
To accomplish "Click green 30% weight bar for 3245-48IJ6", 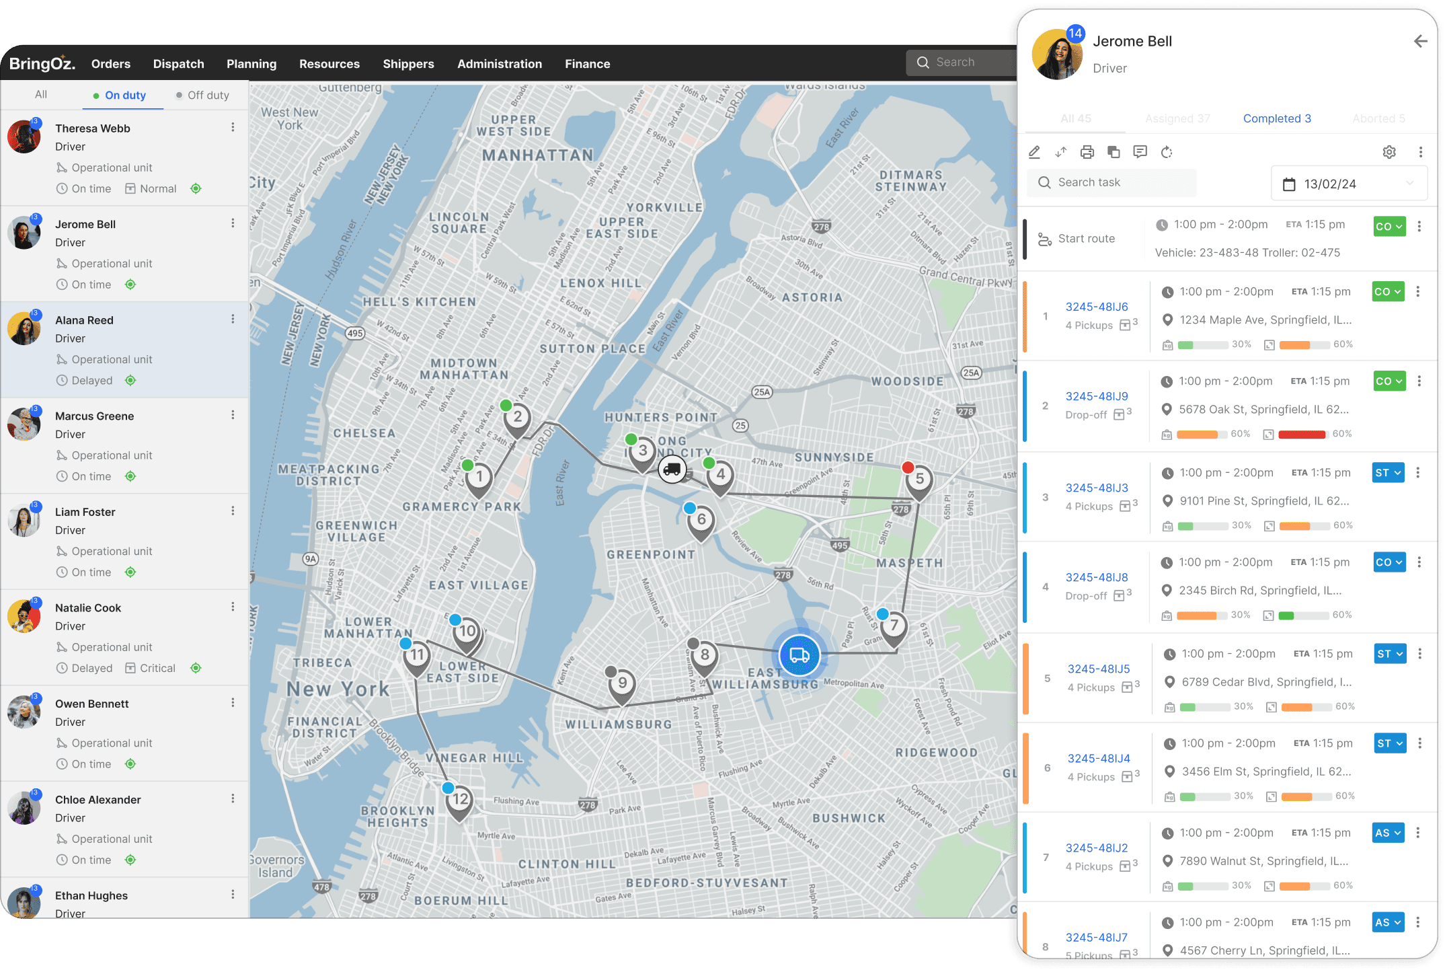I will tap(1203, 344).
